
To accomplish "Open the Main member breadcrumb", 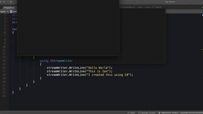I will click(15, 11).
